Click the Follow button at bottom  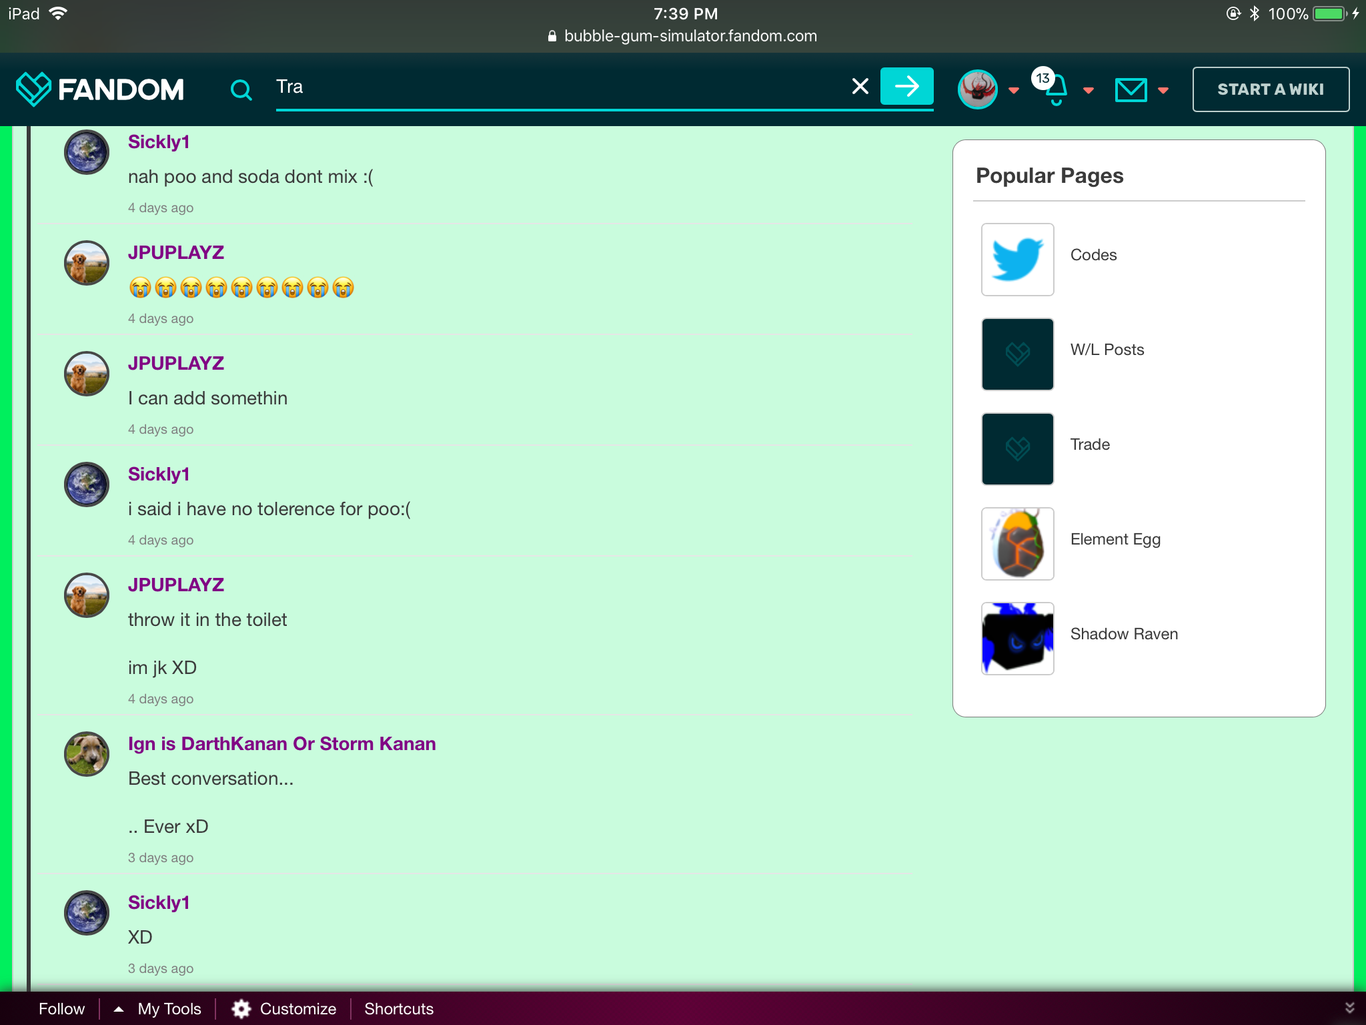pos(63,1009)
